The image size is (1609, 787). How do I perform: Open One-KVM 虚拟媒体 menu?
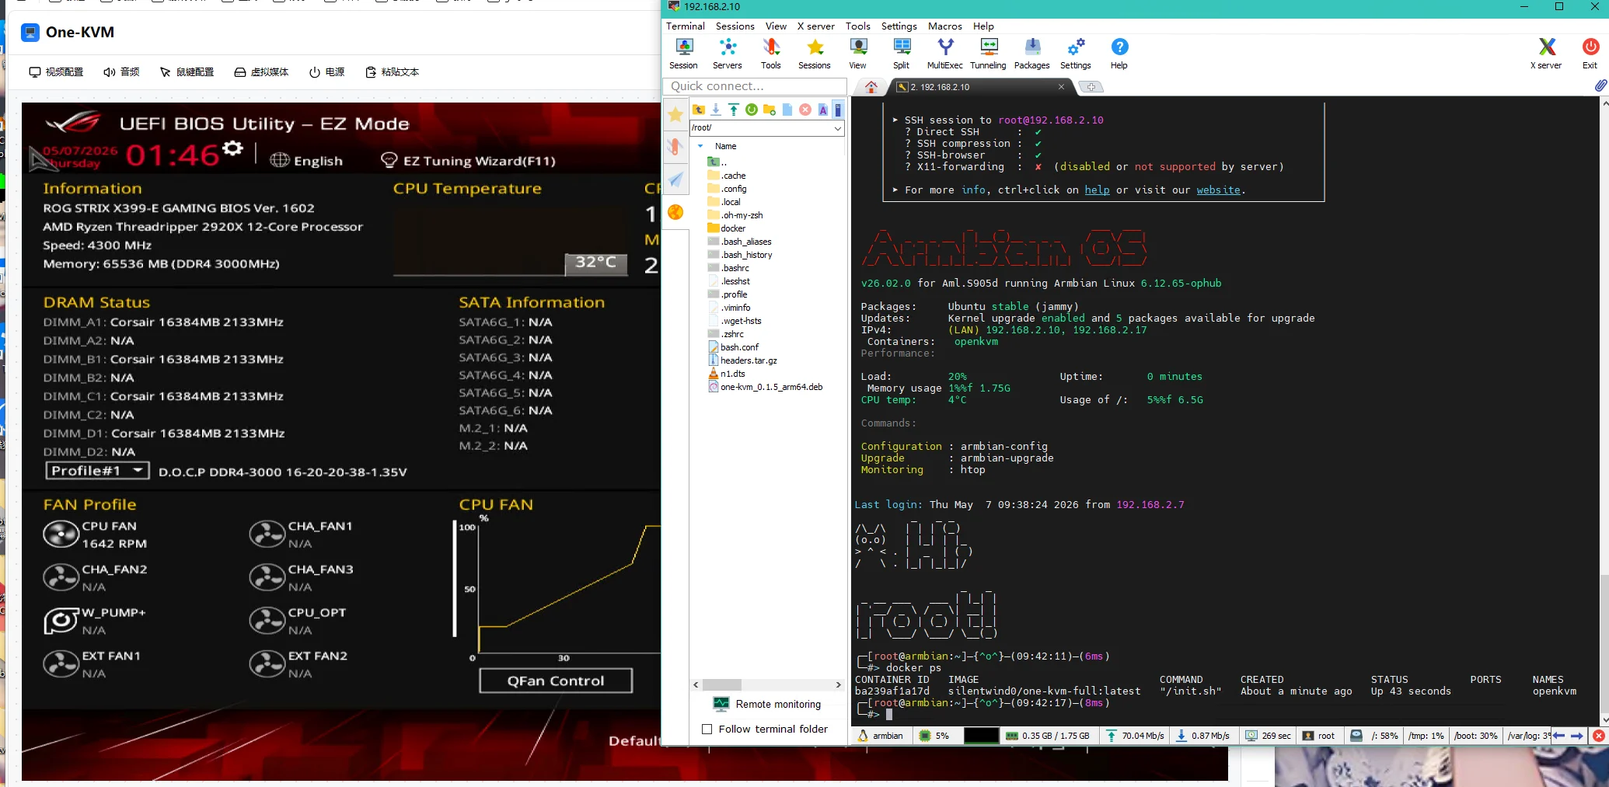point(261,72)
